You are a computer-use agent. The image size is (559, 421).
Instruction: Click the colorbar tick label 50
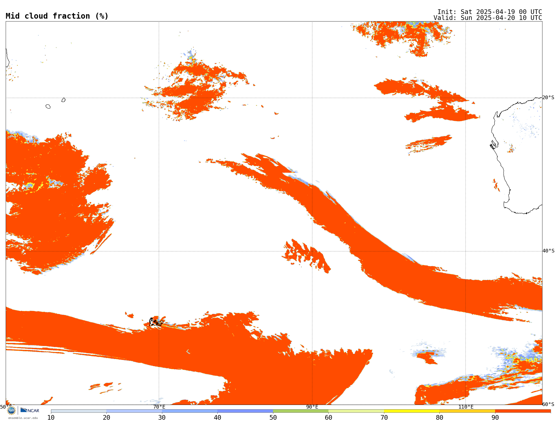tap(273, 418)
